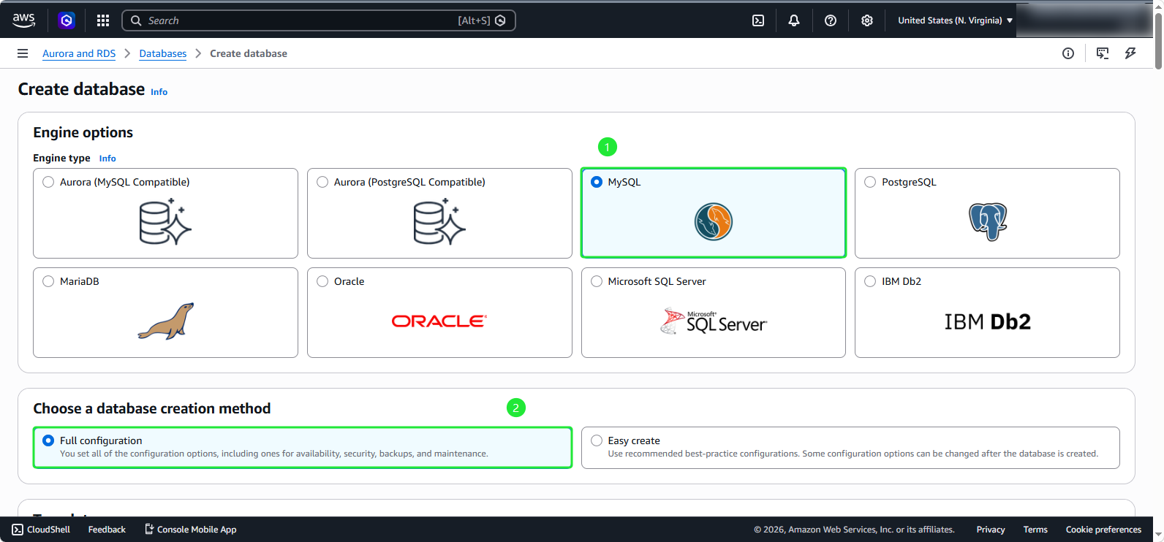
Task: Select the Microsoft SQL Server radio button
Action: click(x=597, y=281)
